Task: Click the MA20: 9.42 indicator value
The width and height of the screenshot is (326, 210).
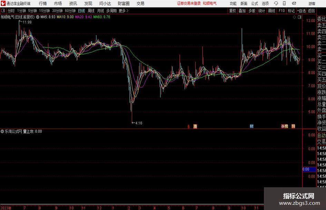Action: pyautogui.click(x=83, y=17)
